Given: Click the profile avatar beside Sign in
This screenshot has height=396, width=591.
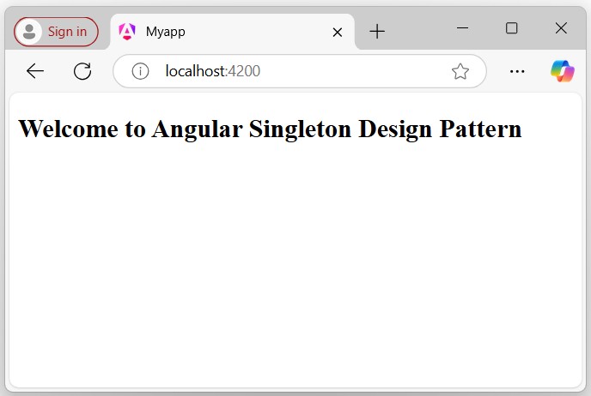Looking at the screenshot, I should pyautogui.click(x=30, y=32).
